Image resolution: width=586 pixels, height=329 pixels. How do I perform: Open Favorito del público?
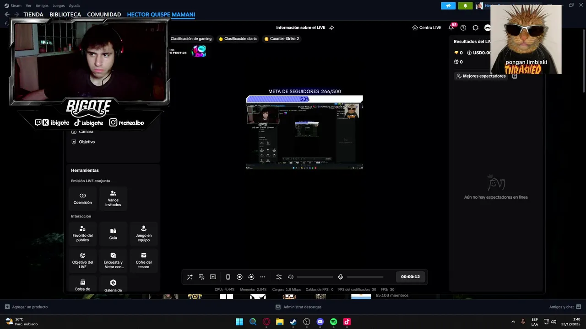[x=83, y=234]
